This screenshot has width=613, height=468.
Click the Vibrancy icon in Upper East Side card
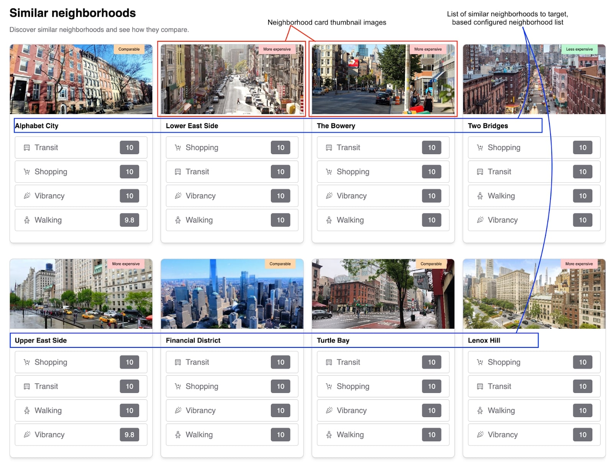pyautogui.click(x=27, y=435)
